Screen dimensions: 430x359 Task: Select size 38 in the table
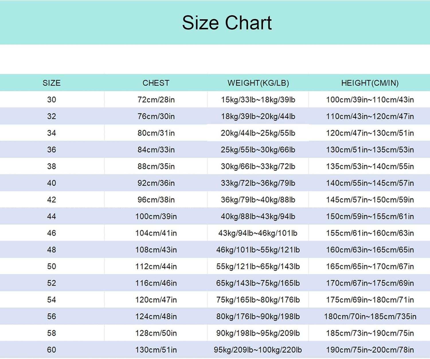click(52, 166)
